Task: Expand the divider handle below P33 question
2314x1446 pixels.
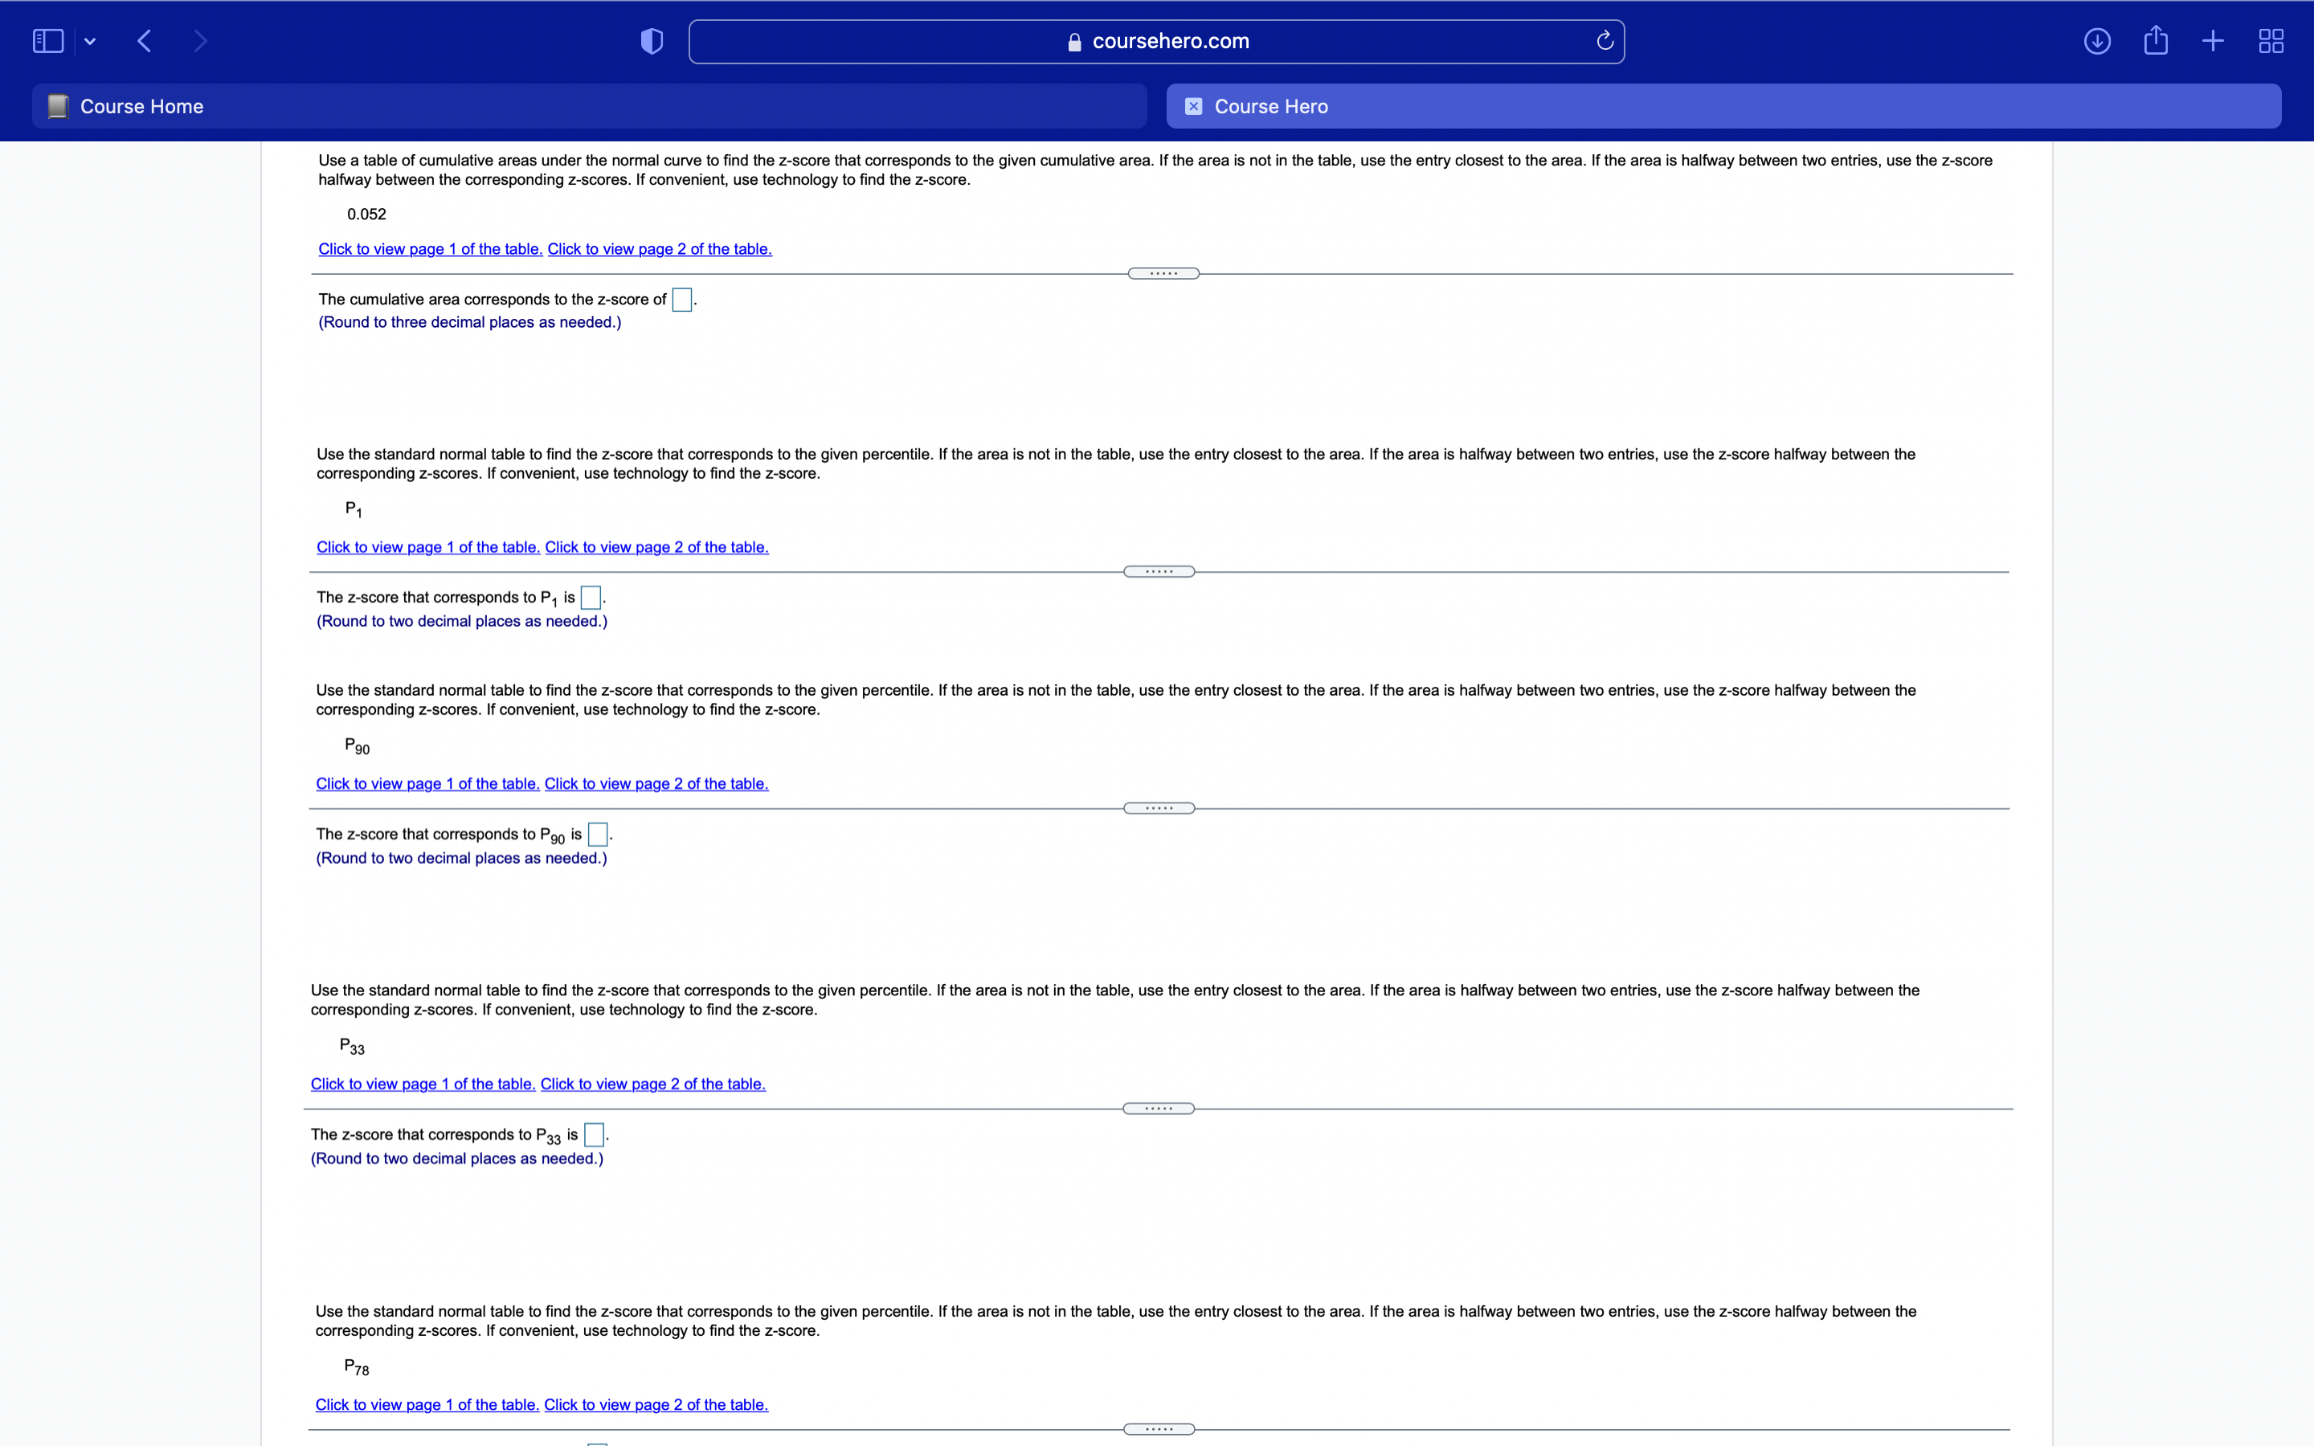Action: click(1158, 1109)
